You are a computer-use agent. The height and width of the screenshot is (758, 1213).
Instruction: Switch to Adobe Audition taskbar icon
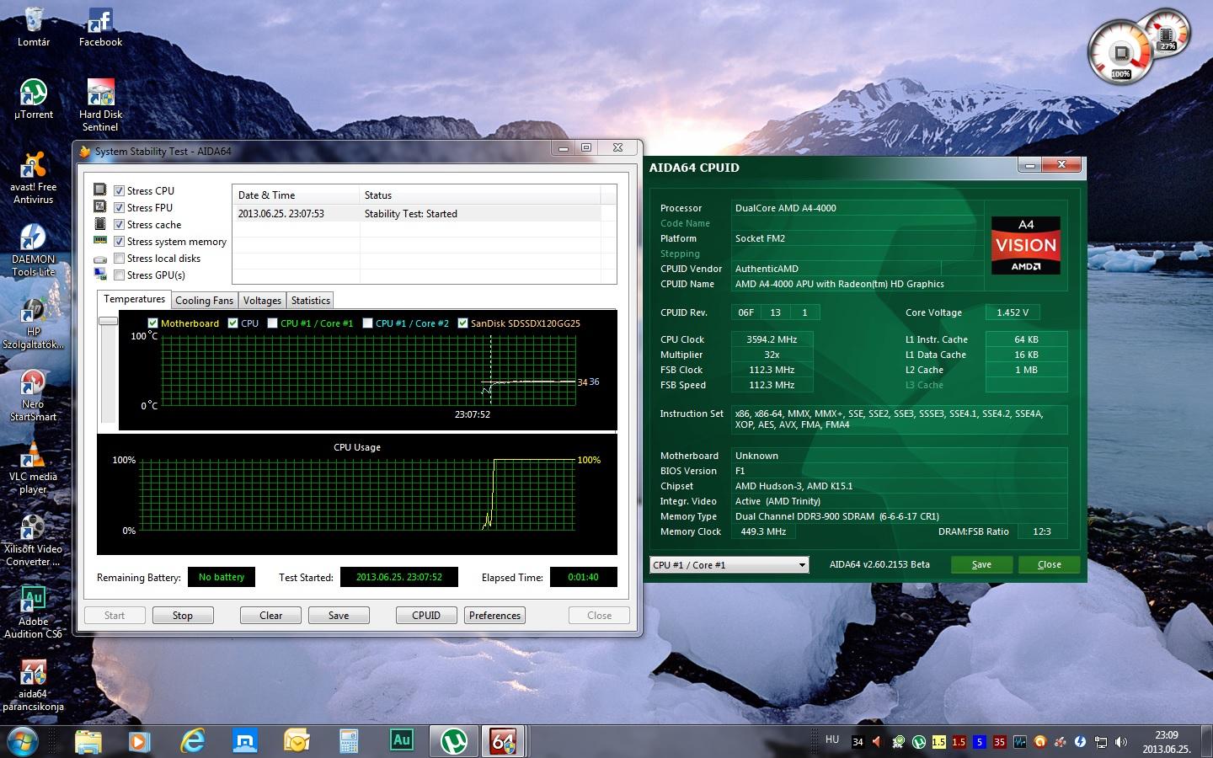coord(402,741)
